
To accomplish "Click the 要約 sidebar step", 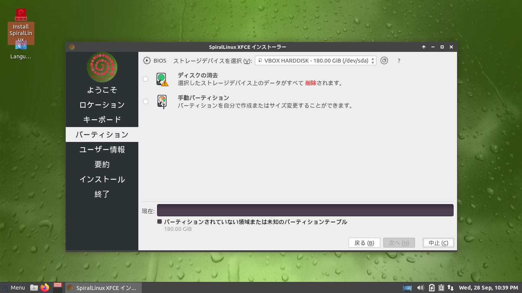I will [x=102, y=164].
